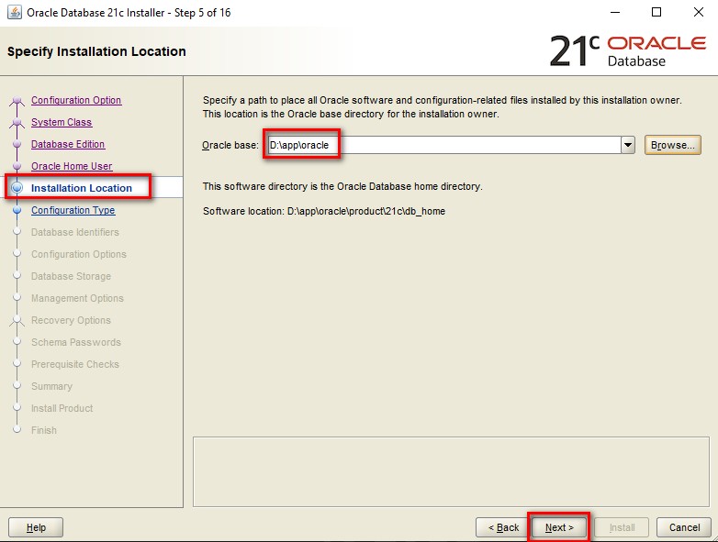Click the Finish step label
Screen dimensions: 718x542
click(x=43, y=430)
